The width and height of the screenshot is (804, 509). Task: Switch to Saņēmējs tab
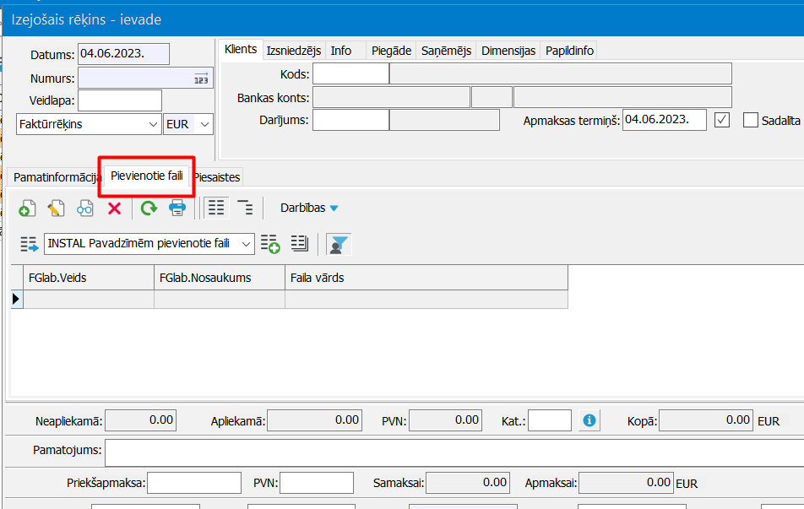tap(446, 51)
